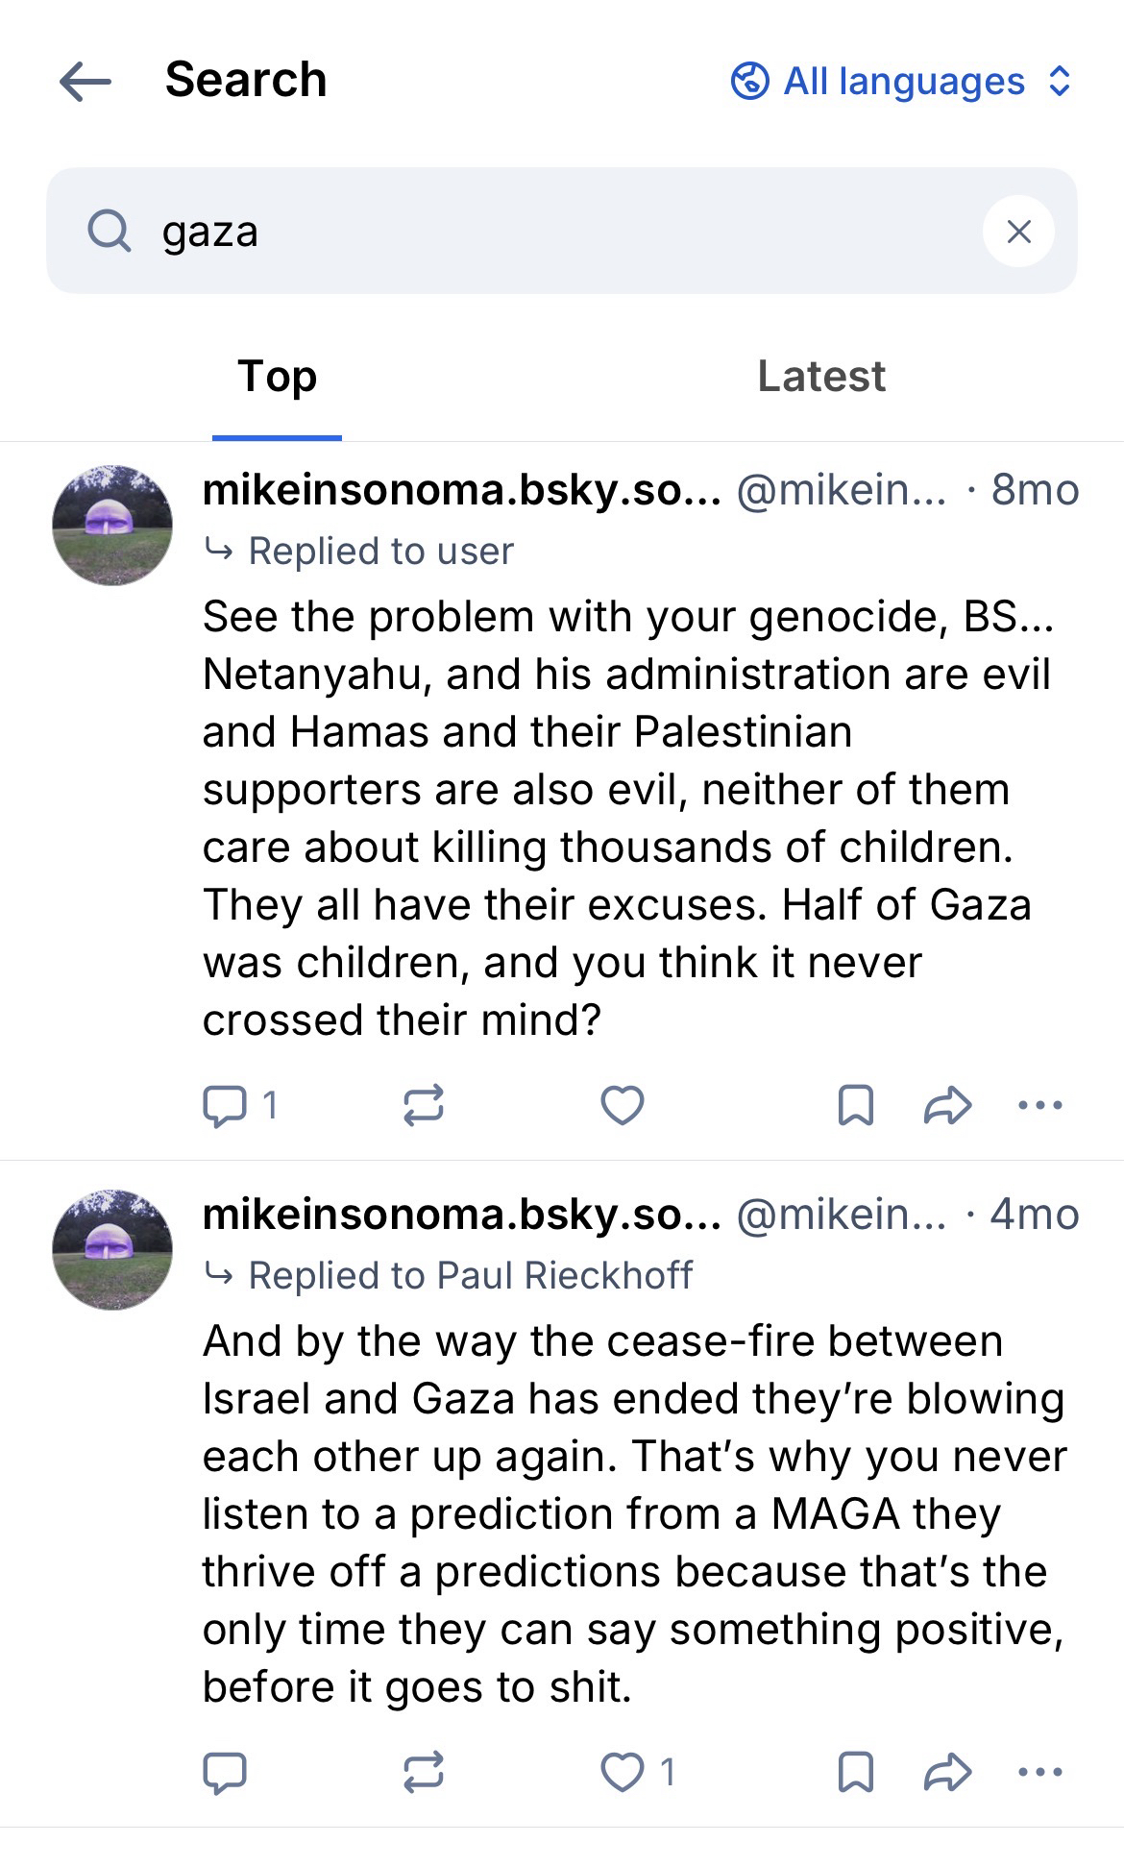Switch to the Latest tab
The image size is (1124, 1867).
pos(821,377)
